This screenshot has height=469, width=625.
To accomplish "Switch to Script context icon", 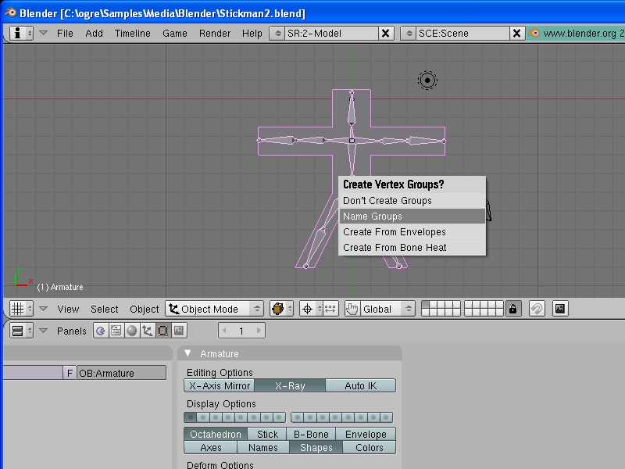I will pyautogui.click(x=116, y=331).
